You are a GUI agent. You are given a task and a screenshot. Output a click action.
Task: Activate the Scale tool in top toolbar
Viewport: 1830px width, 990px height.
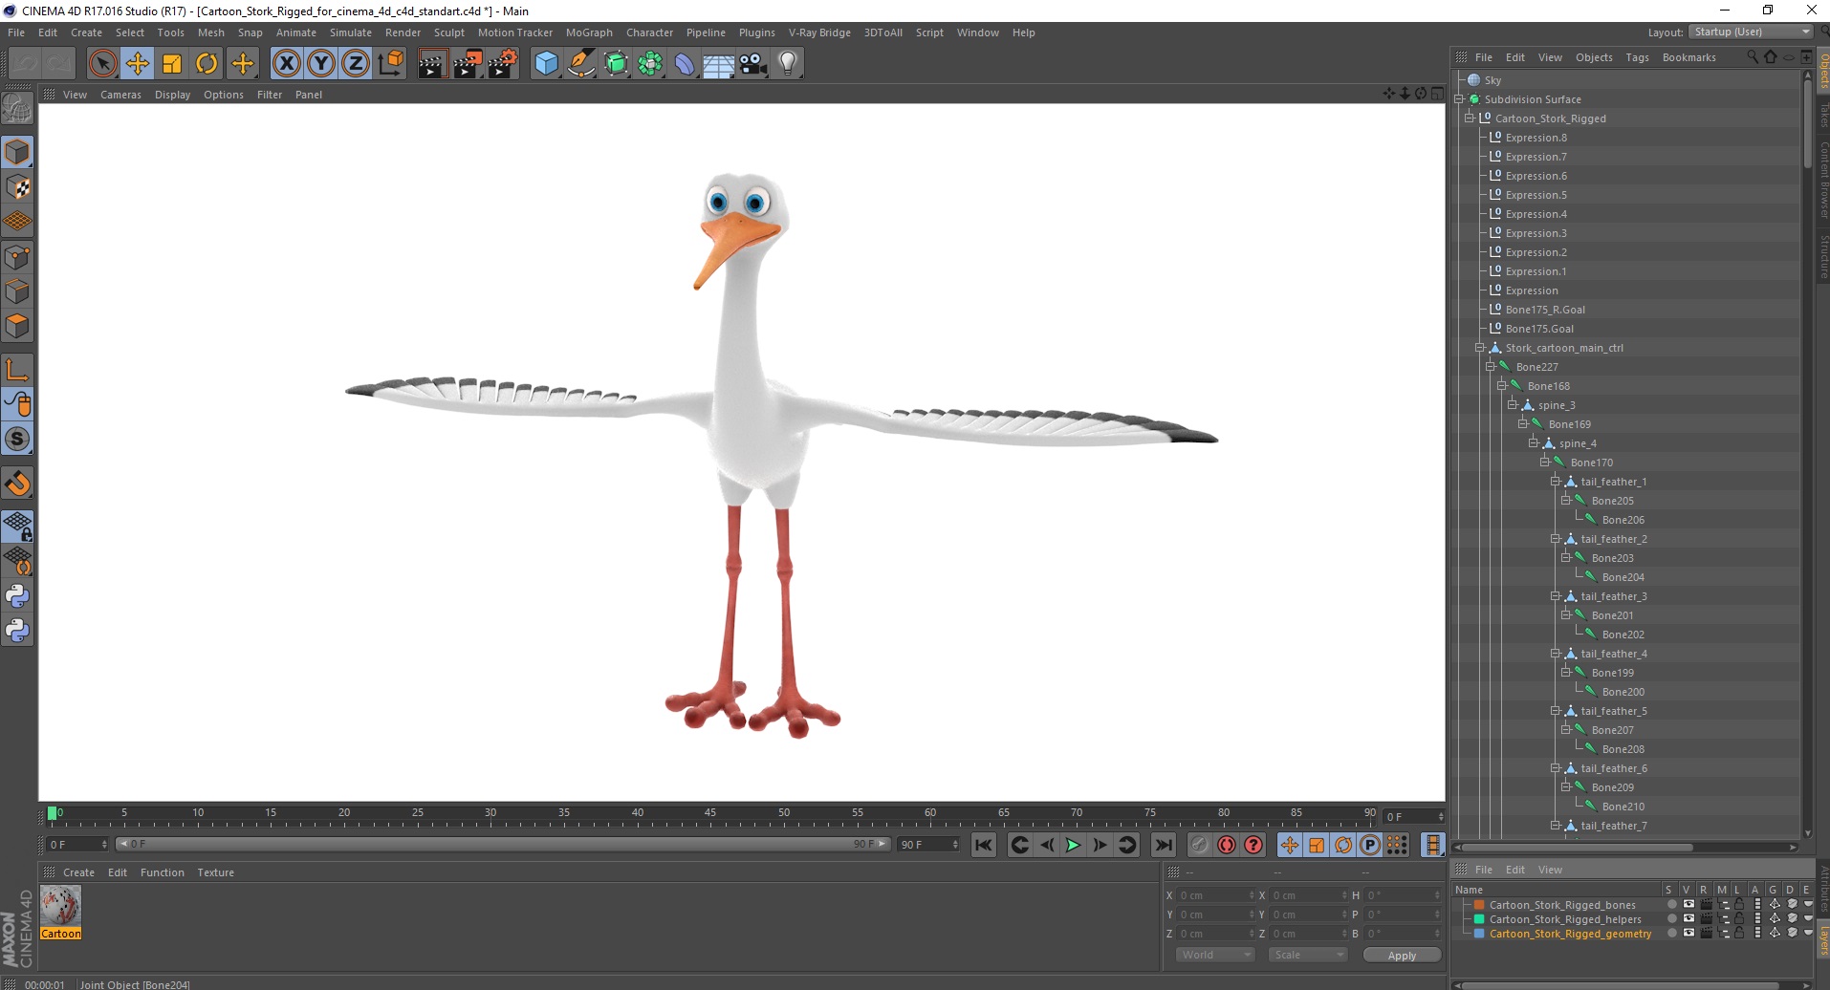click(x=172, y=64)
